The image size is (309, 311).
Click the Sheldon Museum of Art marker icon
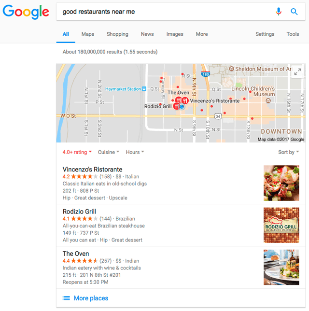point(231,69)
